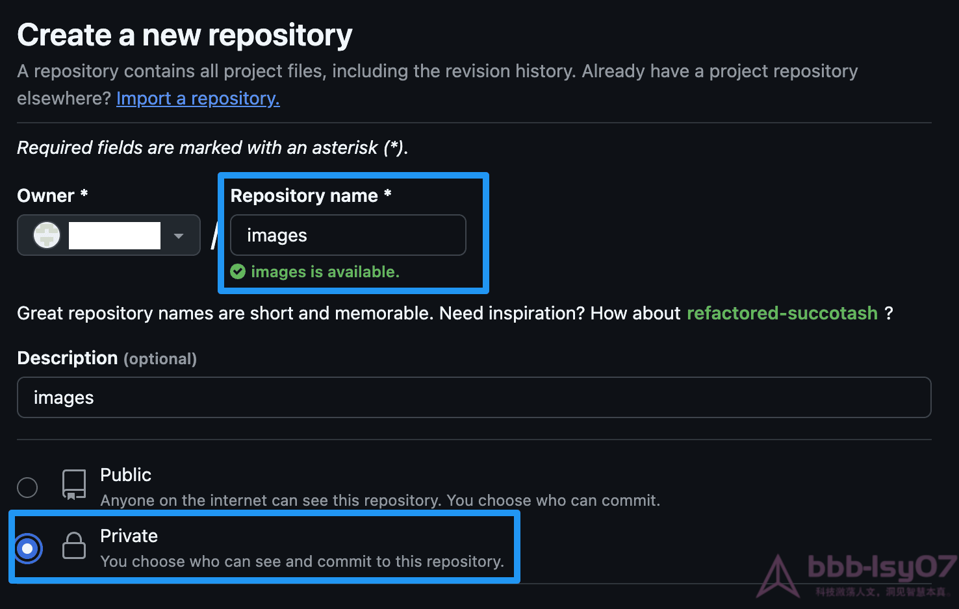Click the Private option label text
This screenshot has width=959, height=609.
tap(129, 536)
